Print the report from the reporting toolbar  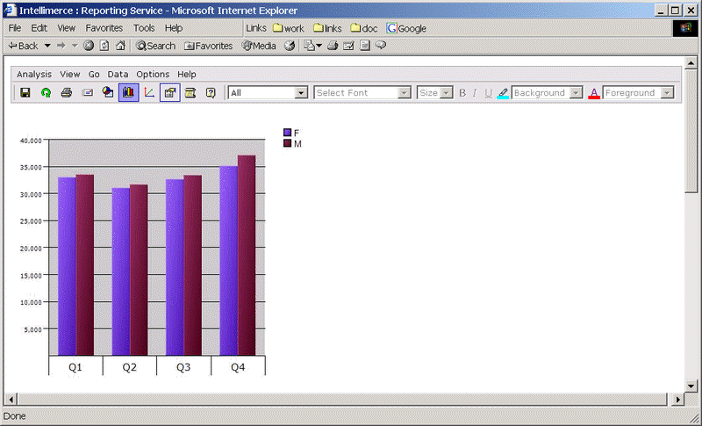[x=67, y=93]
